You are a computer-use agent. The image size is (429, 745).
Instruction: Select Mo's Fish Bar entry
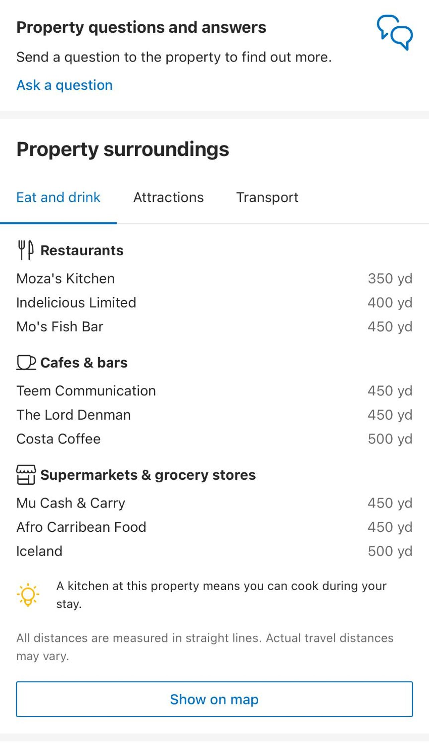click(214, 327)
